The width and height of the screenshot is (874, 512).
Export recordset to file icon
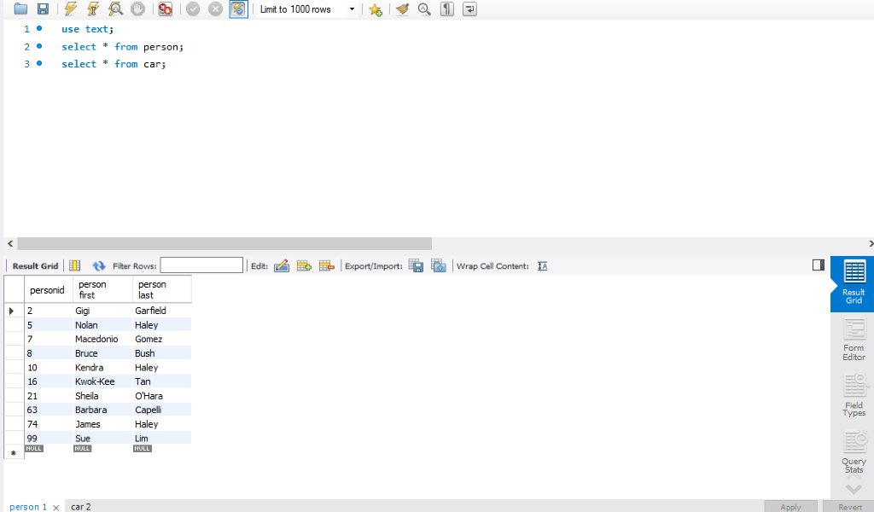pyautogui.click(x=416, y=265)
